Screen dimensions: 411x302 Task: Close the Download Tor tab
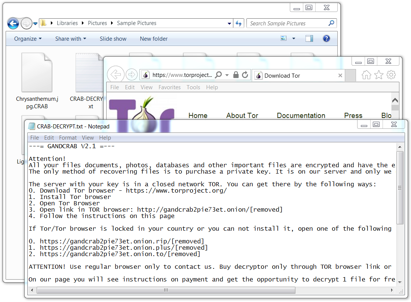click(340, 75)
